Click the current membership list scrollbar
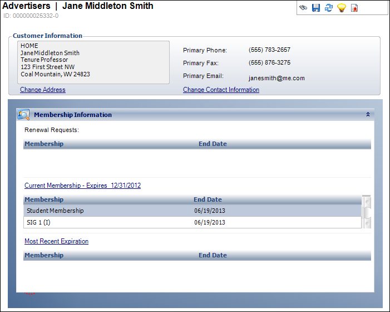This screenshot has width=390, height=312. click(367, 212)
